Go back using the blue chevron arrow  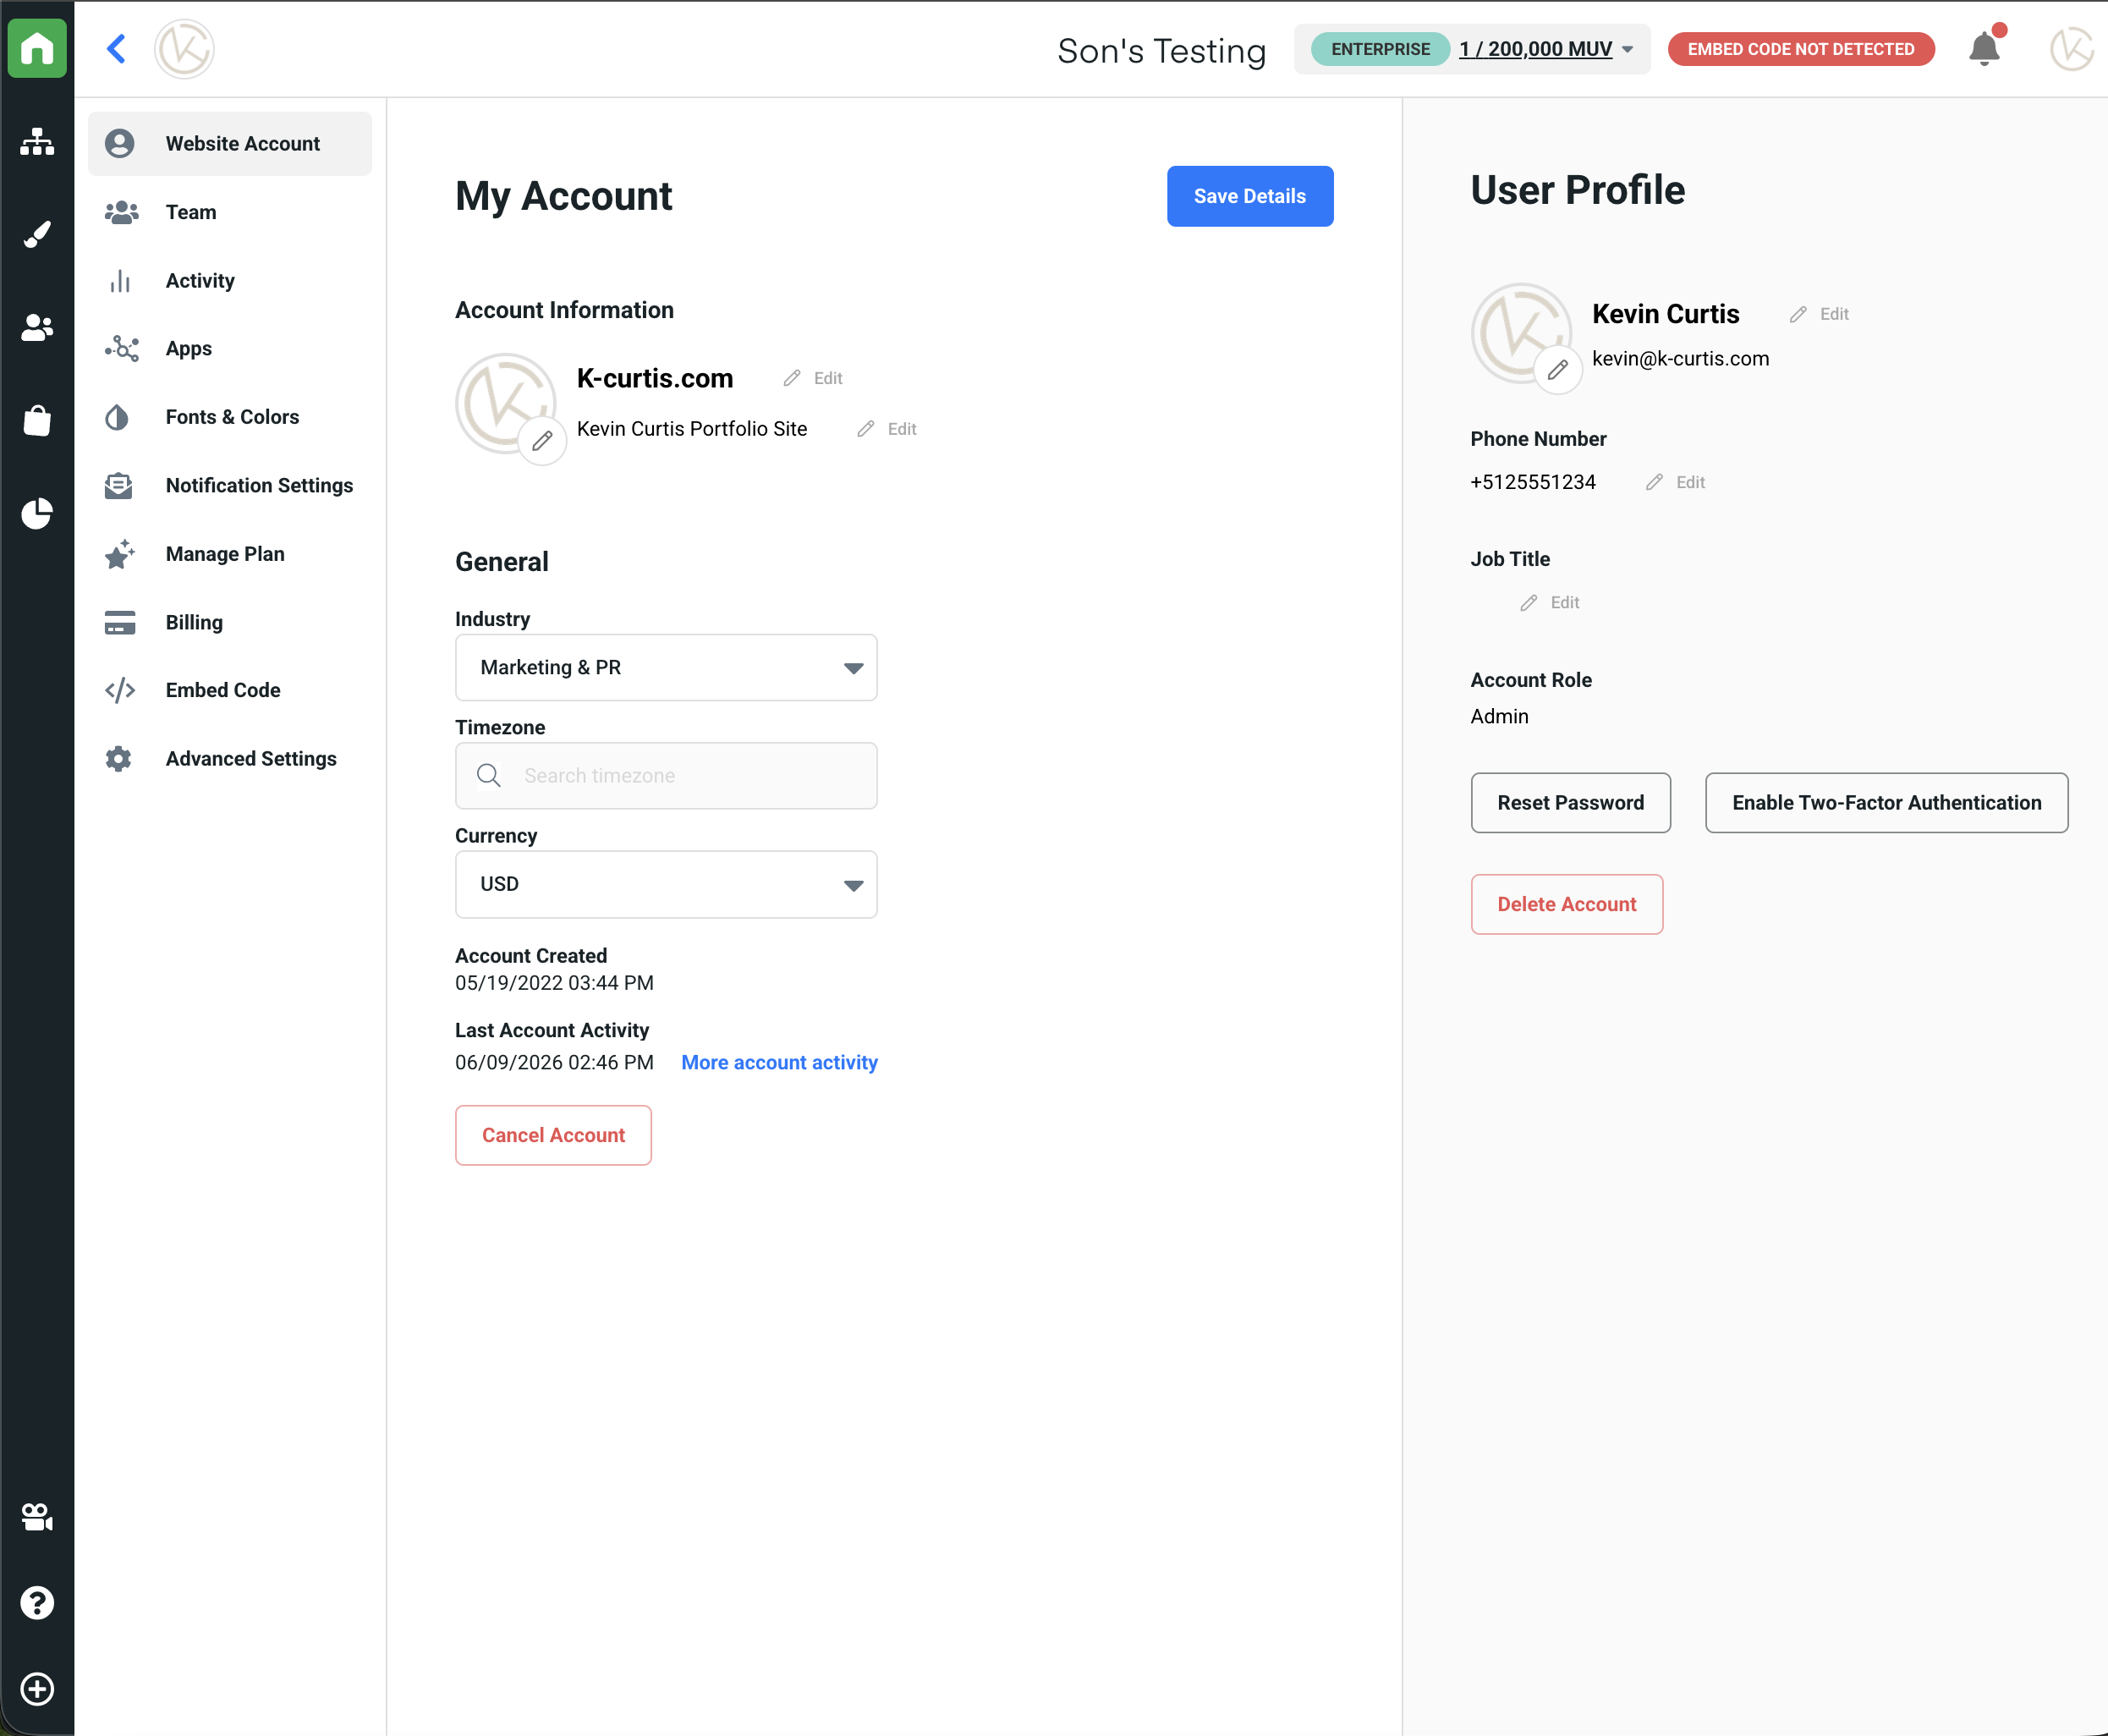coord(116,48)
